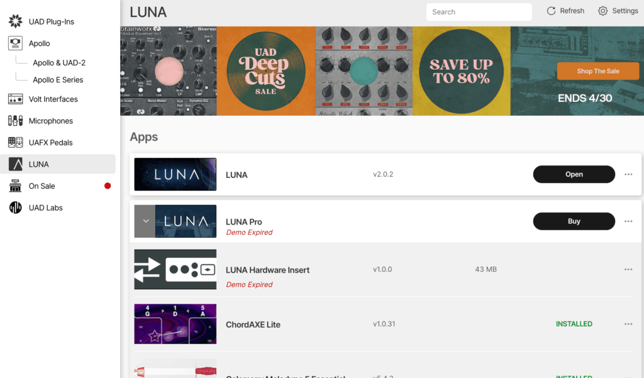
Task: Select the Apollo interface icon
Action: pos(15,43)
